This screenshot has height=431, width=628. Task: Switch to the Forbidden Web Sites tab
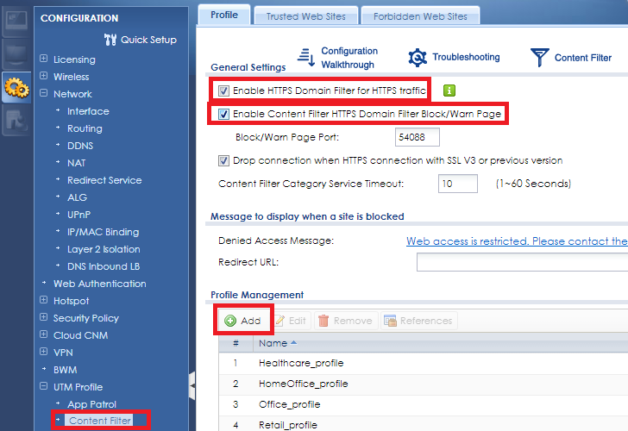tap(420, 16)
